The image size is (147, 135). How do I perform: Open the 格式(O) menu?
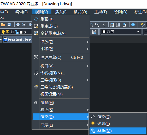[80, 12]
